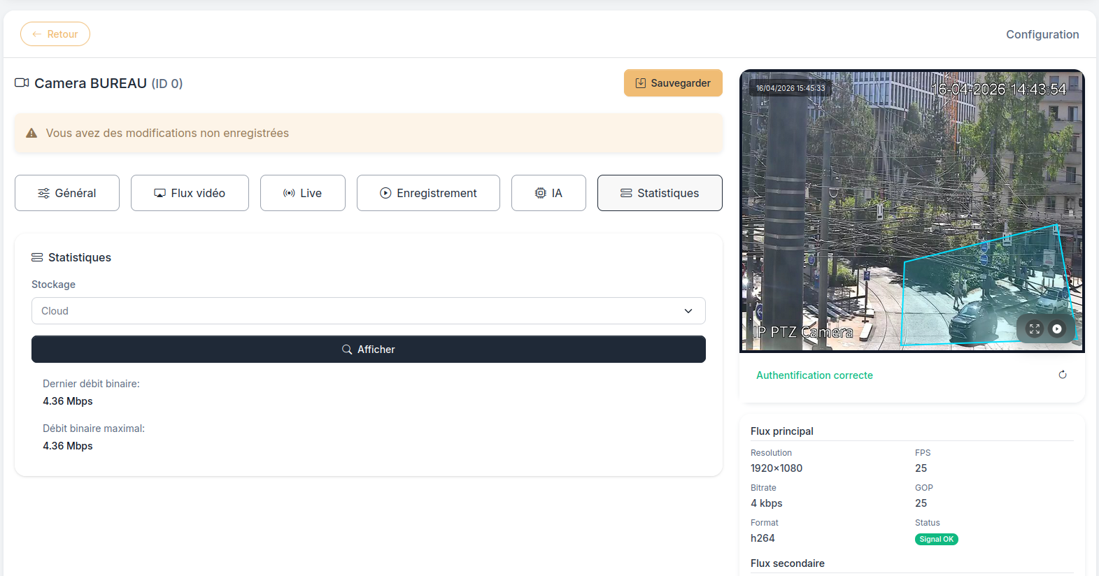The height and width of the screenshot is (576, 1099).
Task: Select the Live tab
Action: [x=303, y=193]
